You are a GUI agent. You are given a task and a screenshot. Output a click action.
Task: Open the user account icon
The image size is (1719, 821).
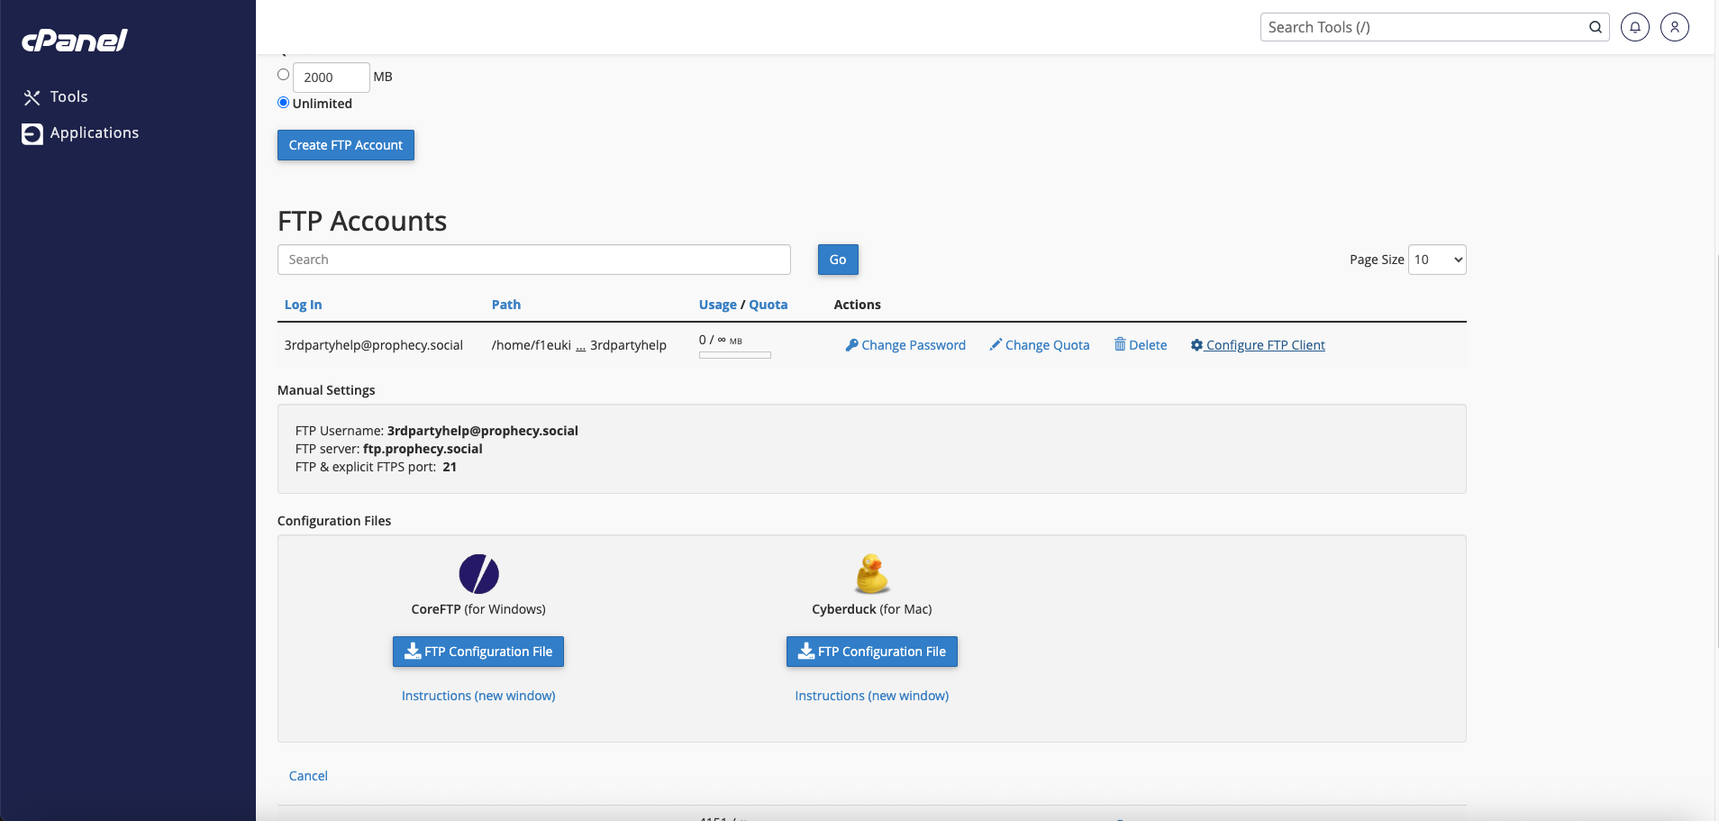[x=1674, y=27]
